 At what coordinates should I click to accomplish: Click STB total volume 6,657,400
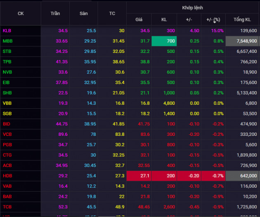pos(247,52)
